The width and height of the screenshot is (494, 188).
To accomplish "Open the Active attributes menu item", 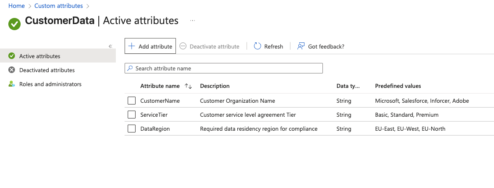I will 40,56.
